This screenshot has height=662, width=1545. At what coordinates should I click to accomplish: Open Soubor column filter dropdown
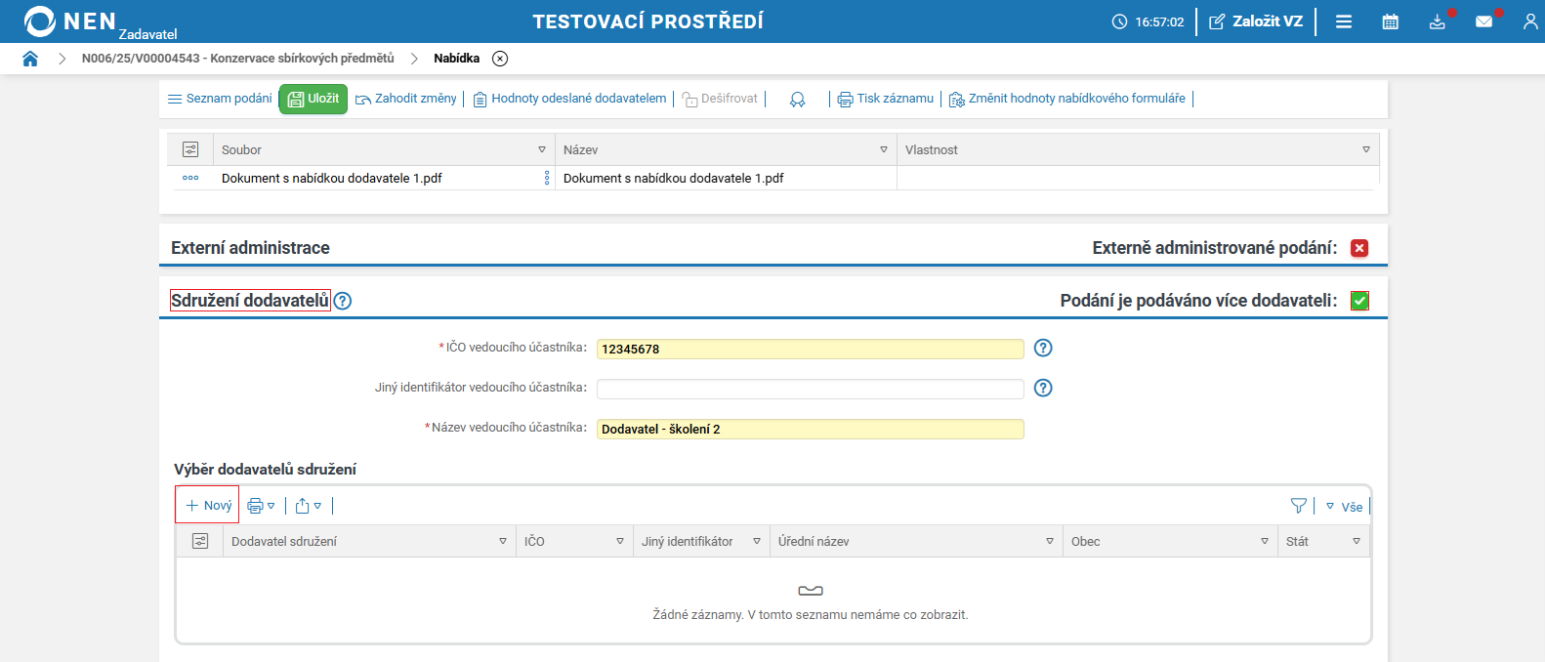(542, 149)
